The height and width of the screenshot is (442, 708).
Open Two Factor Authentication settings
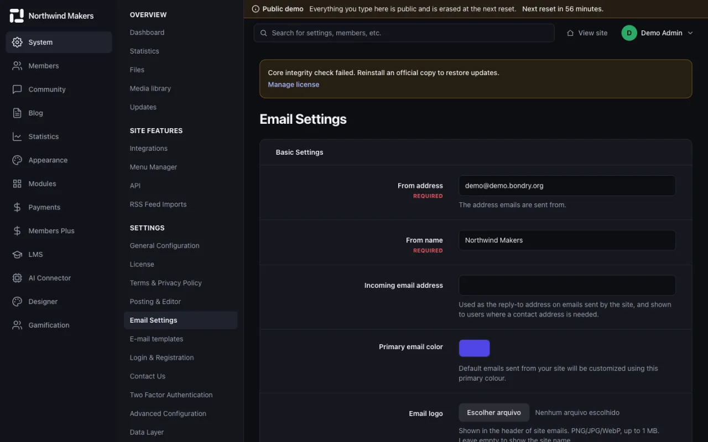[171, 395]
